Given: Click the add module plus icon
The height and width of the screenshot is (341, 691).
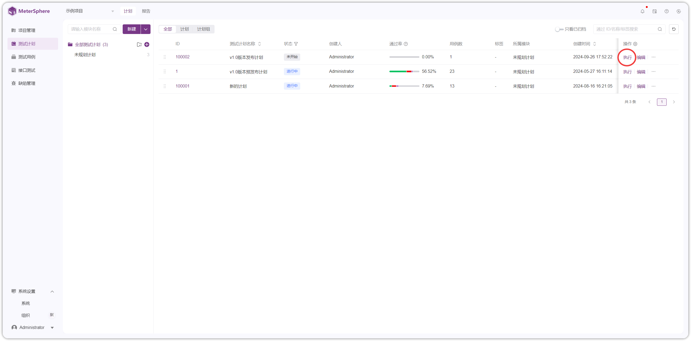Looking at the screenshot, I should click(147, 44).
